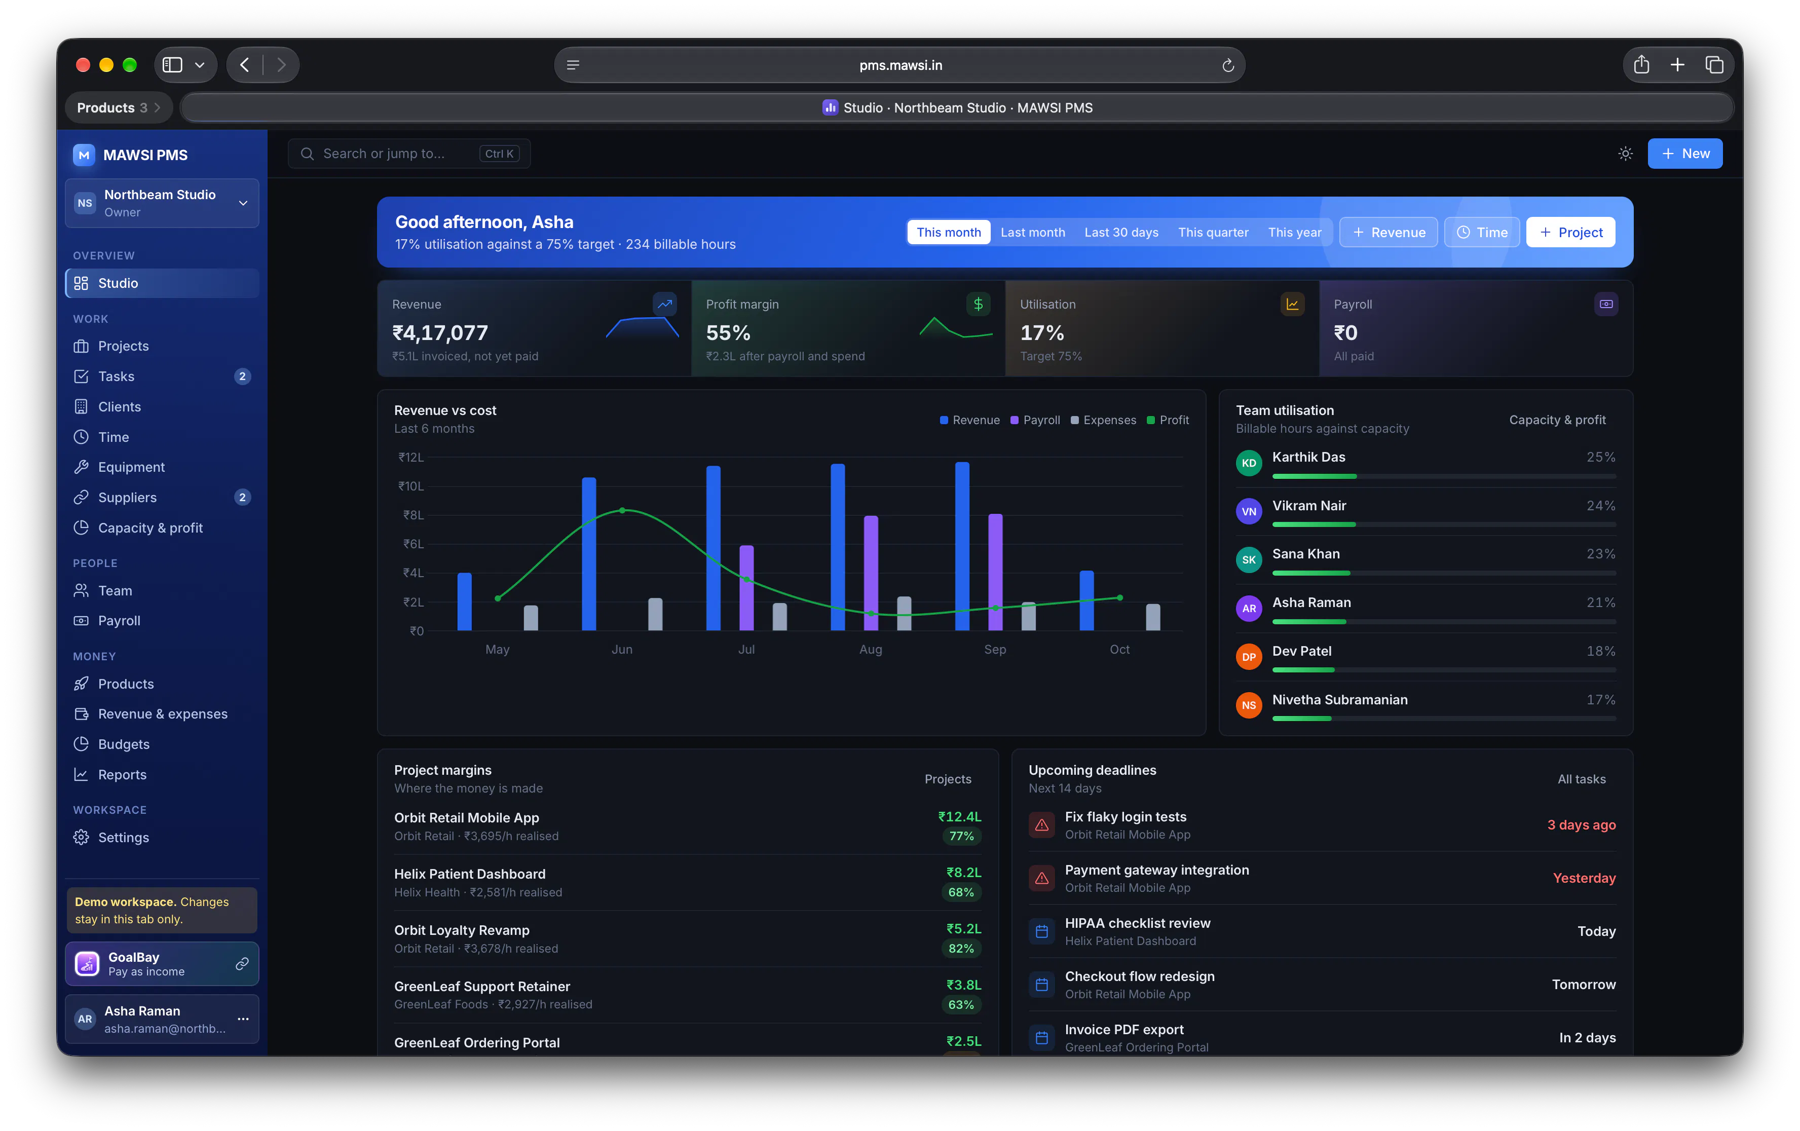Expand the Northbeam Studio workspace switcher
1800x1131 pixels.
tap(162, 203)
